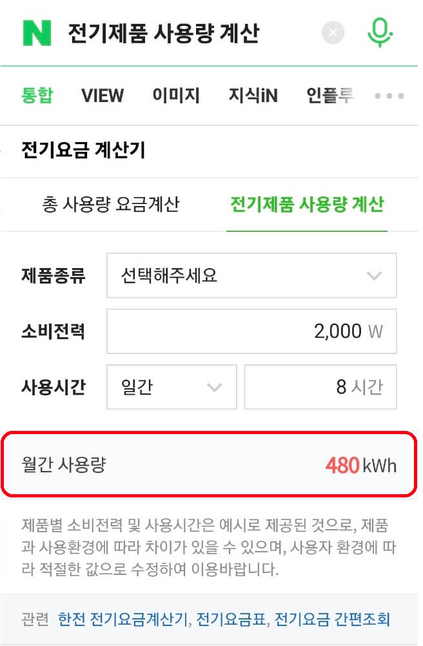Screen dimensions: 423x646
Task: Click the chevron on the 일간 selector
Action: click(x=214, y=387)
